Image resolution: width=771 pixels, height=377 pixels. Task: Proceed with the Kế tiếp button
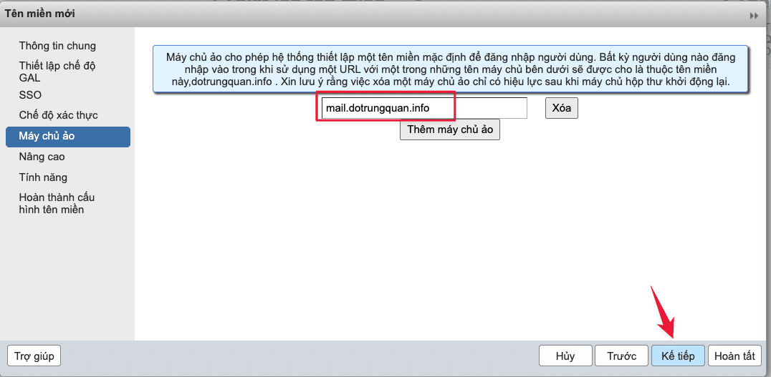(678, 356)
